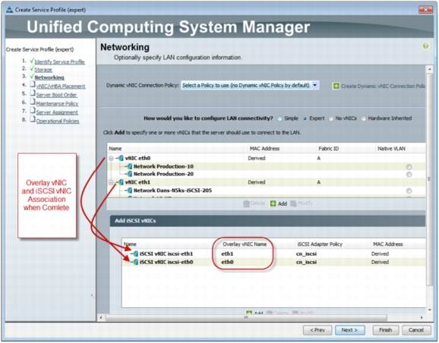
Task: Select overlay cell eth0 in iSCSI table
Action: pyautogui.click(x=227, y=263)
